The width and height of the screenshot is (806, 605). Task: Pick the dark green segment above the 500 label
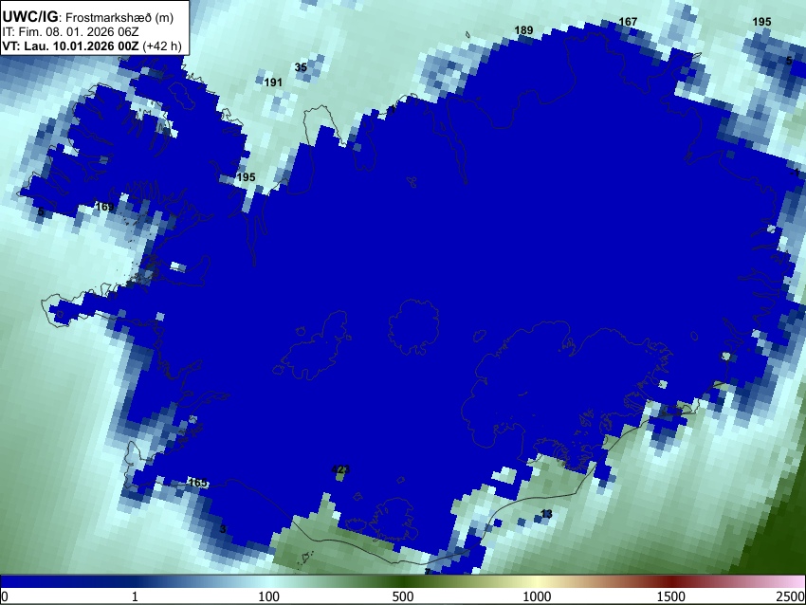click(402, 581)
